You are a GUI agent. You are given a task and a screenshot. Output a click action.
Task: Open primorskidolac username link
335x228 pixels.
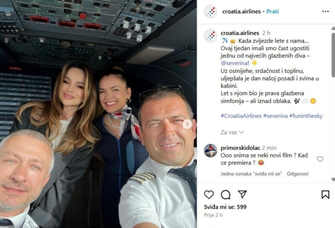(x=240, y=148)
